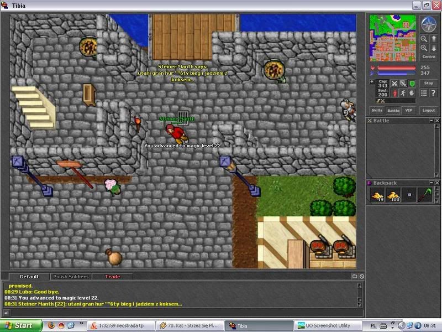Select defensive fighting mode green shield
The width and height of the screenshot is (442, 332).
(412, 84)
